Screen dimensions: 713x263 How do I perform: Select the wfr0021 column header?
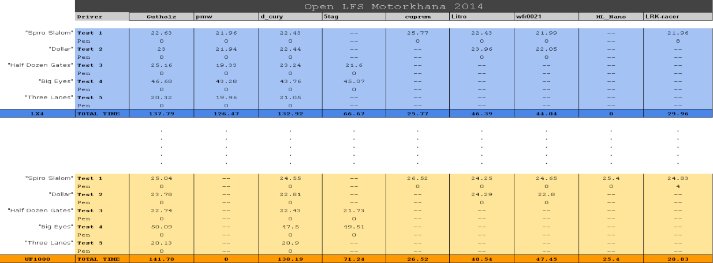546,17
